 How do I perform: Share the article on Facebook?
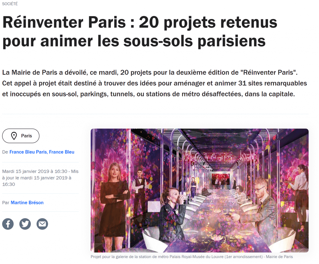click(x=8, y=224)
